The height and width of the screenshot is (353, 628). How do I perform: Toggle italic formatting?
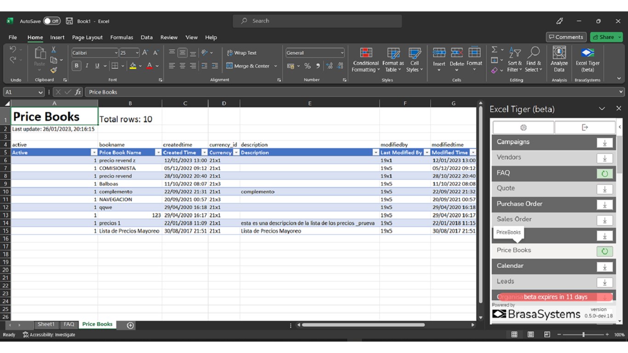click(x=86, y=66)
